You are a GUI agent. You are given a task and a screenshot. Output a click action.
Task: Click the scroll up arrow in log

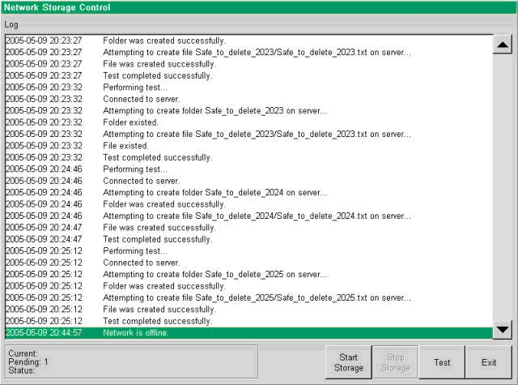502,45
